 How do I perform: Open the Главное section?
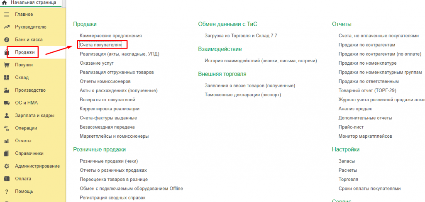point(24,15)
